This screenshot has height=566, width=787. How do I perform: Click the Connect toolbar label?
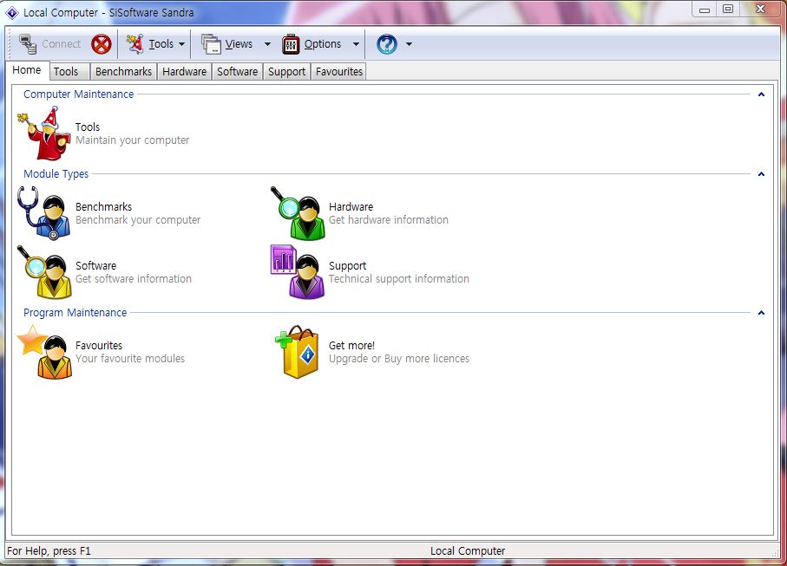pos(62,44)
